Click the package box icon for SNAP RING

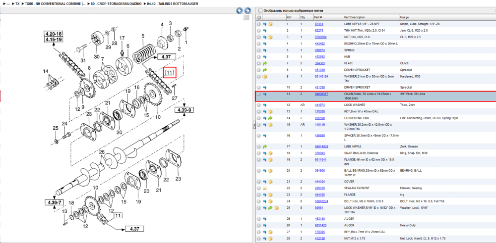tap(270, 153)
